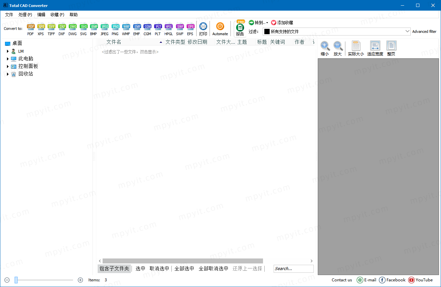The image size is (441, 287).
Task: Click 全部取消选中 button
Action: tap(214, 269)
